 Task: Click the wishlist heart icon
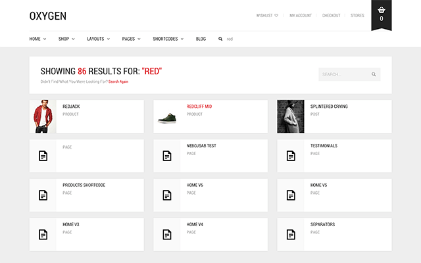276,15
